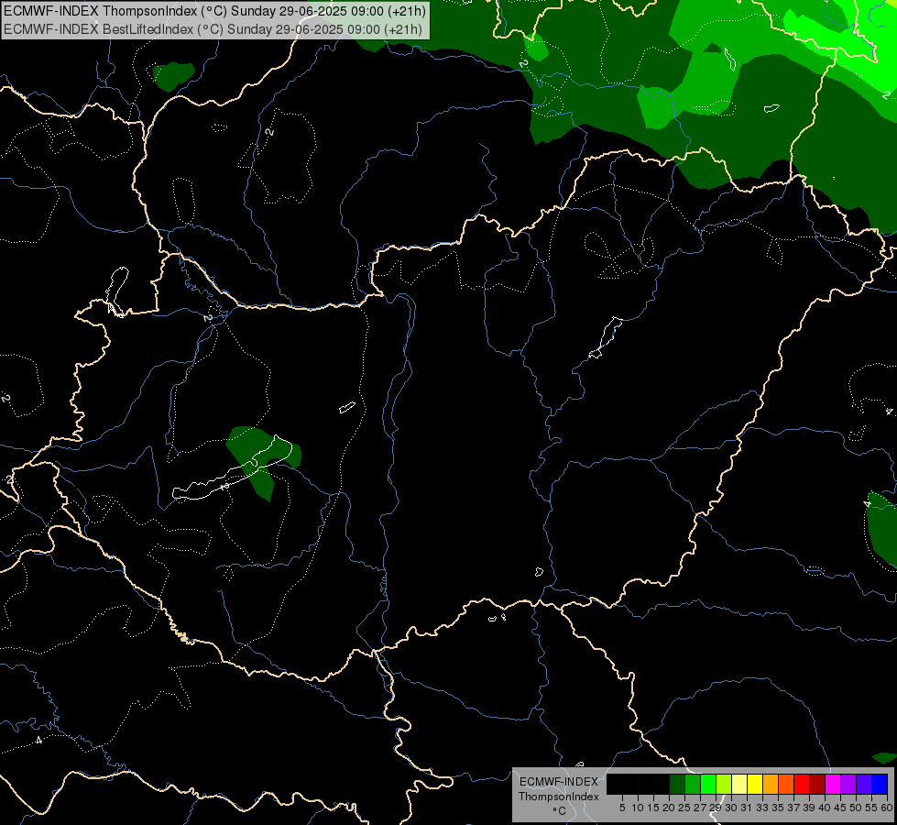Click the legend °C unit label
The width and height of the screenshot is (897, 825).
point(560,811)
